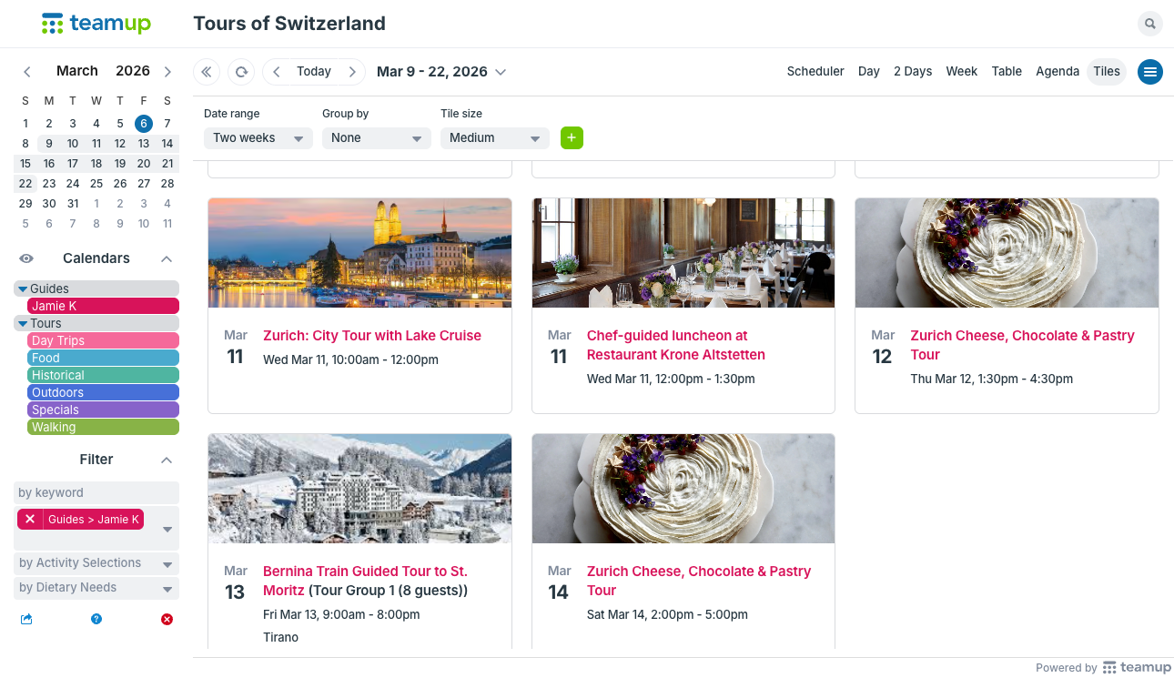
Task: Collapse the Guides folder
Action: [x=23, y=288]
